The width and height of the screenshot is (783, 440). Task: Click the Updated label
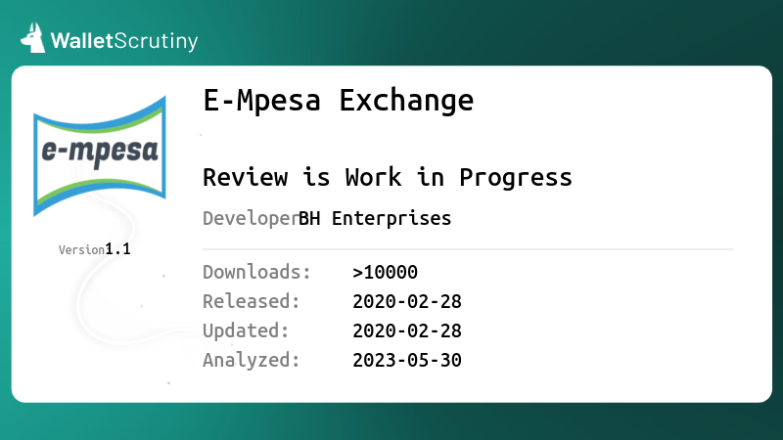[x=246, y=330]
